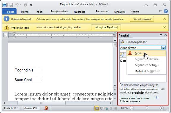171x113 pixels.
Task: Dismiss the marked-as-final message bar
Action: click(x=164, y=19)
